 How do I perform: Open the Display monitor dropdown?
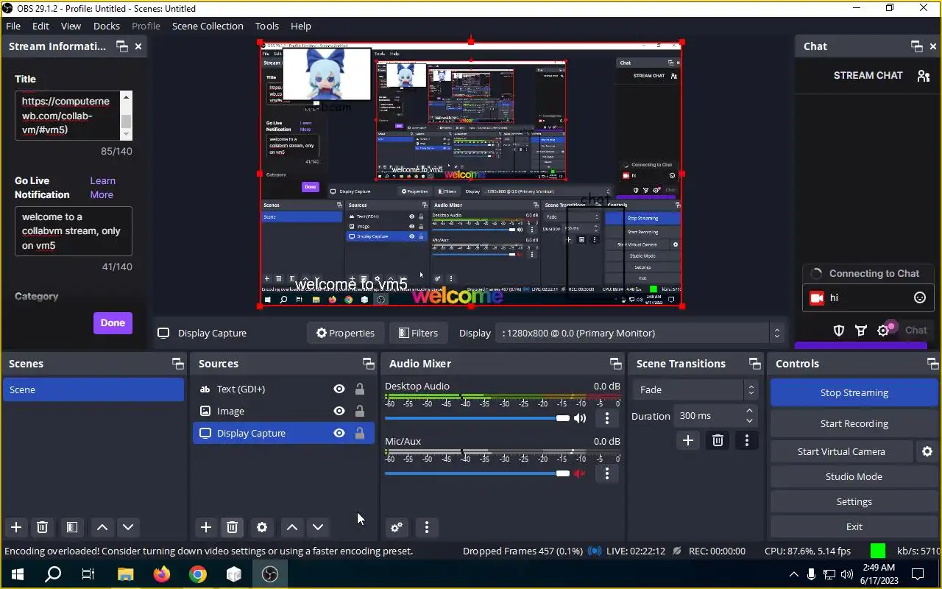640,333
